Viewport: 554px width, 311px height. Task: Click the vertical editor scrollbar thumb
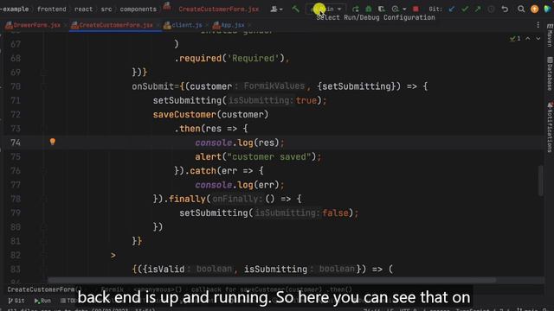tap(540, 181)
